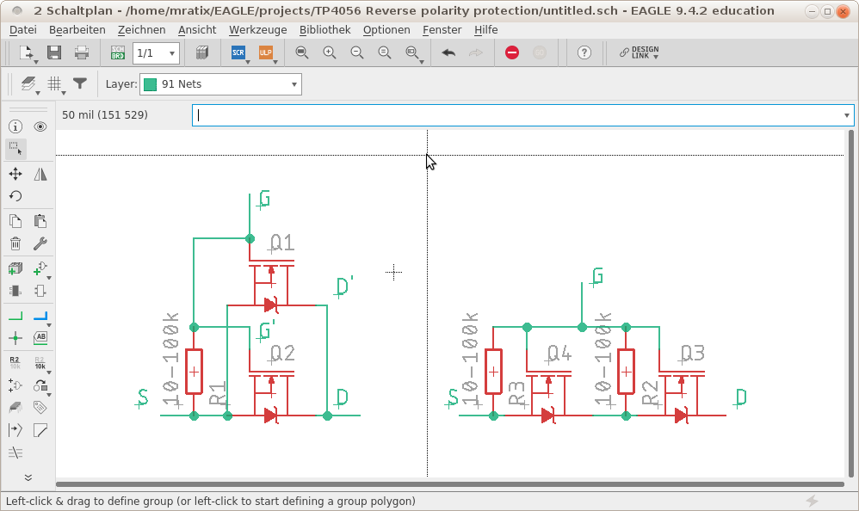This screenshot has height=511, width=859.
Task: Pick the Paste tool
Action: 40,221
